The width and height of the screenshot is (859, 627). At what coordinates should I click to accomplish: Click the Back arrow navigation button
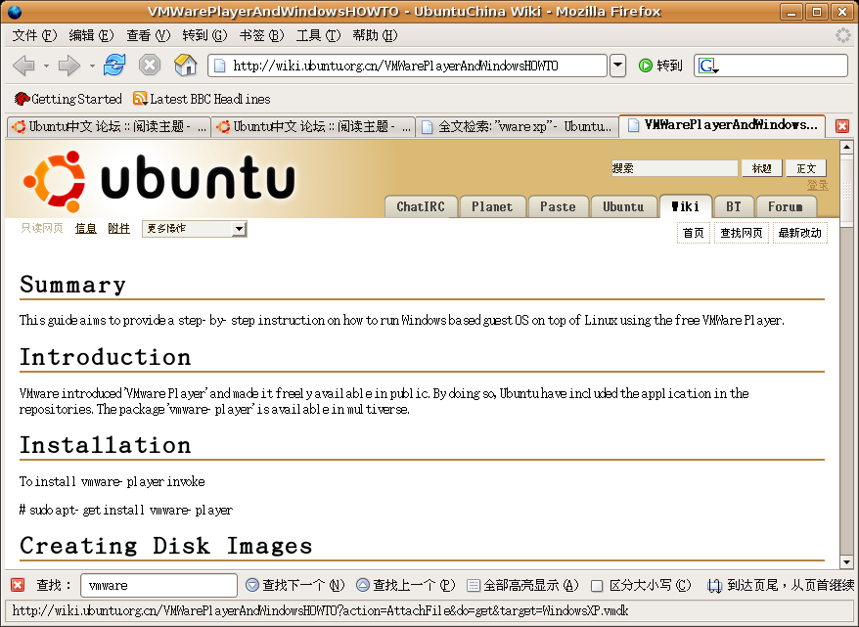click(23, 66)
